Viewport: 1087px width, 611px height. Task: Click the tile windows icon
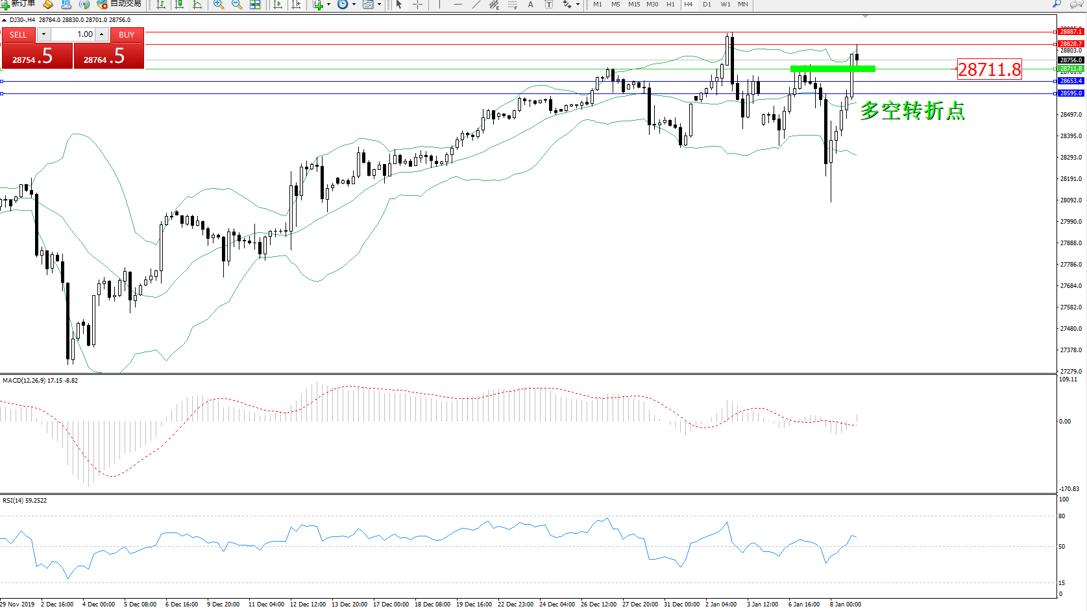click(x=255, y=5)
